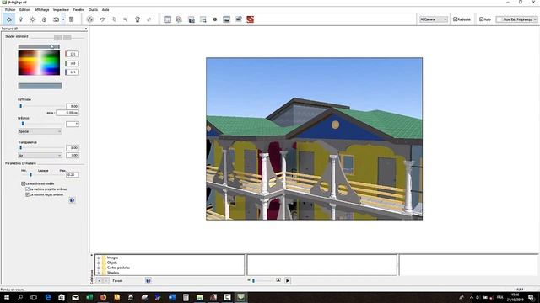The image size is (540, 303).
Task: Click the red channel value field
Action: 73,54
